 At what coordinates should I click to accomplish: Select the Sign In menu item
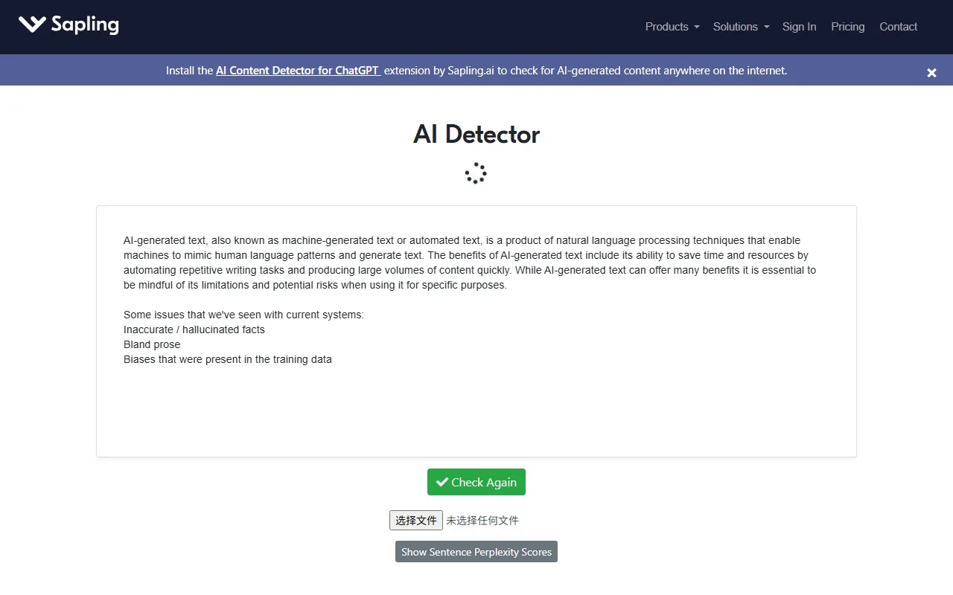coord(799,27)
